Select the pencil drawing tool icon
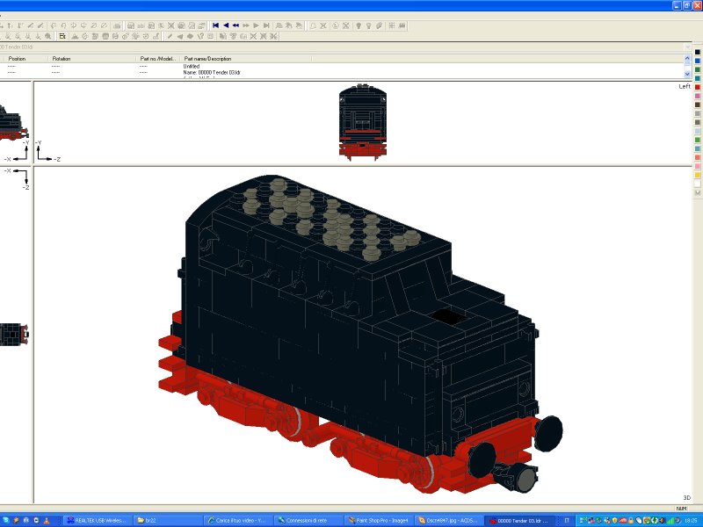The image size is (703, 527). click(x=170, y=38)
